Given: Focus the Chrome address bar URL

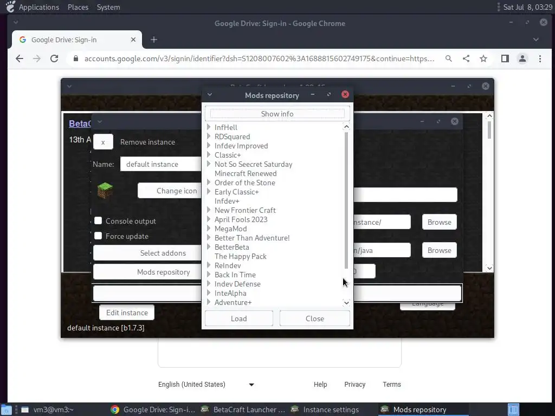Looking at the screenshot, I should [259, 58].
